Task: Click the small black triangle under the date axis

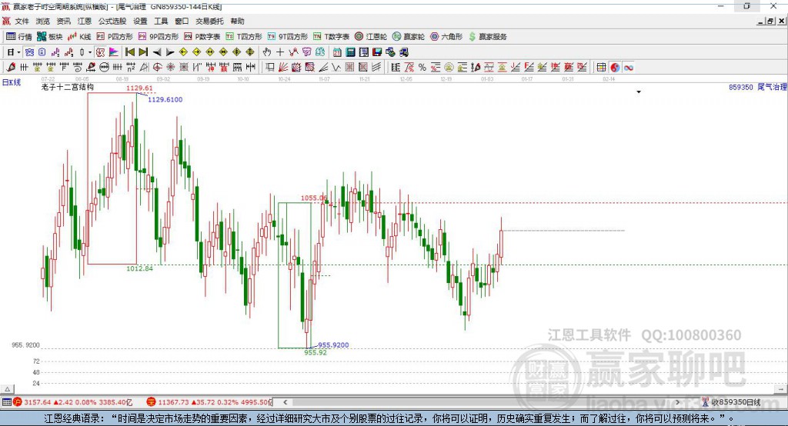Action: click(639, 92)
